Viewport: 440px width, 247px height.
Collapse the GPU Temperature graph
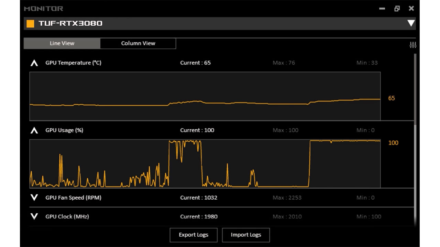pos(34,63)
